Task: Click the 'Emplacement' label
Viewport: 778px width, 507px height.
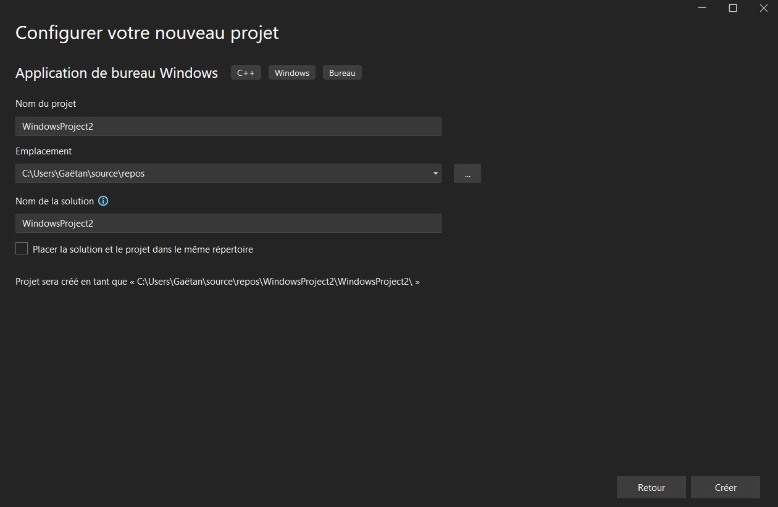Action: (43, 151)
